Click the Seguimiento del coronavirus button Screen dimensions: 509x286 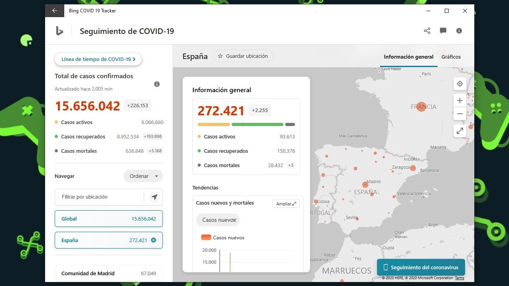click(421, 267)
